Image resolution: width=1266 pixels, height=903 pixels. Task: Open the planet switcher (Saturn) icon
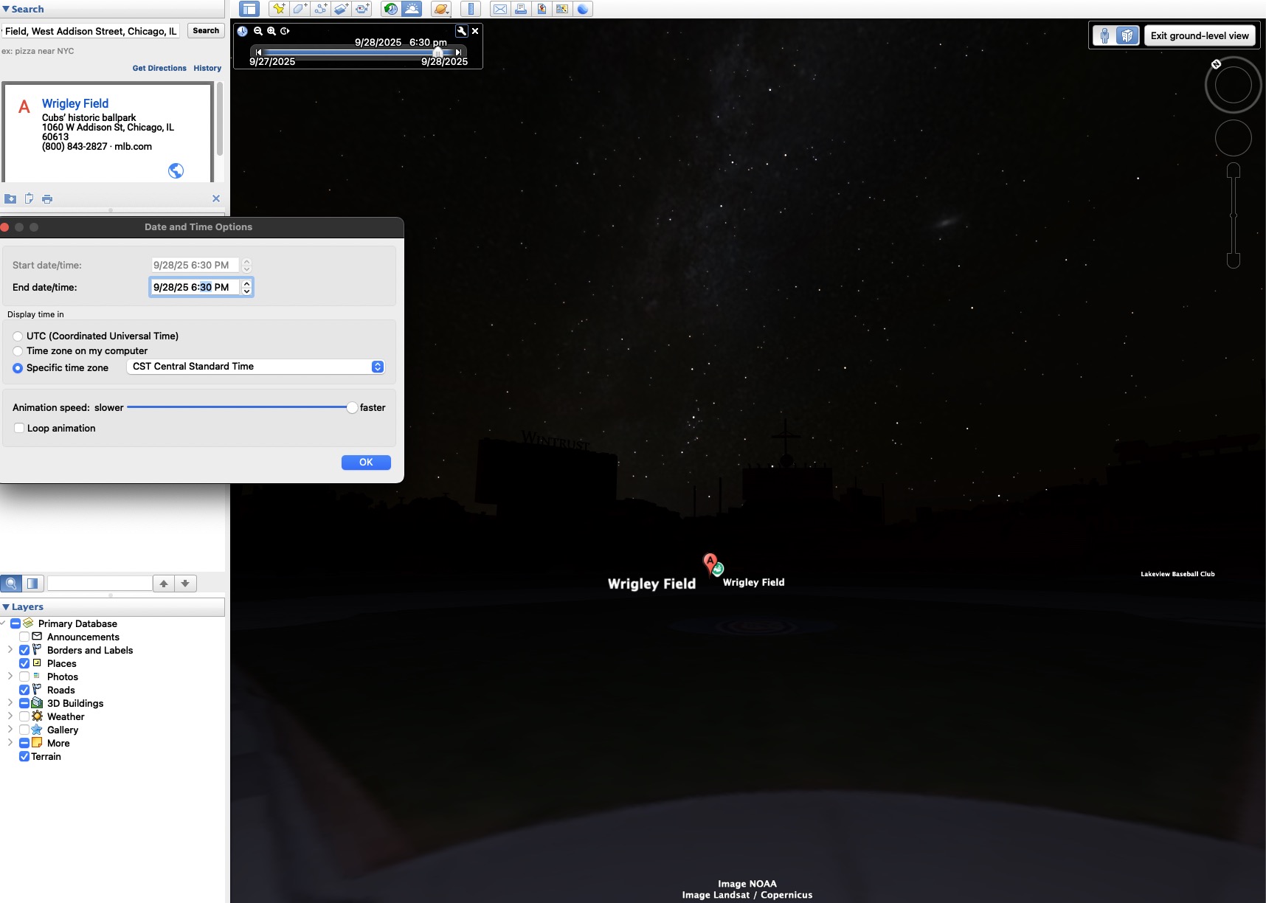pos(441,9)
